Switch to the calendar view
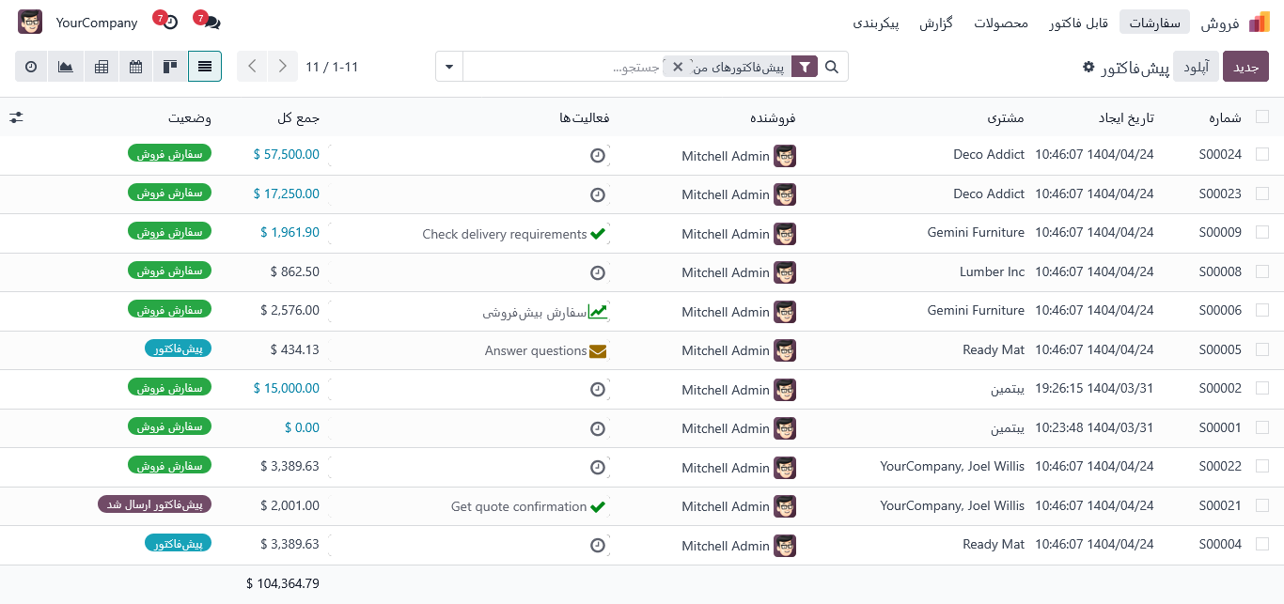Screen dimensions: 1284x604 [136, 67]
